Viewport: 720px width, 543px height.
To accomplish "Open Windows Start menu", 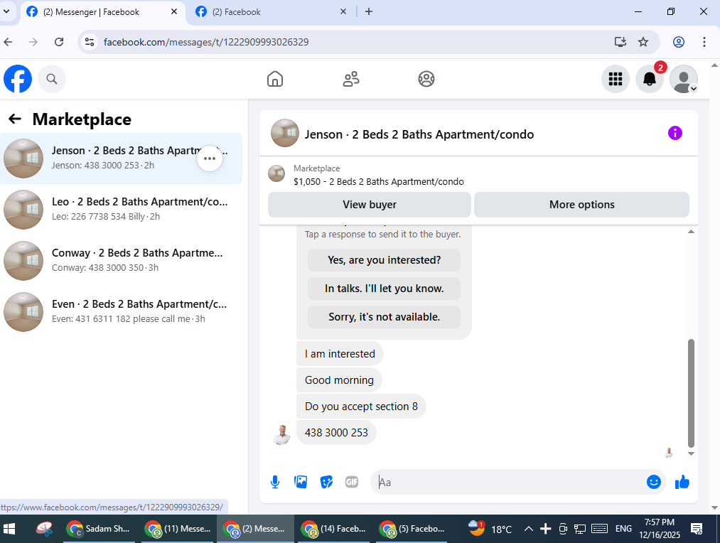I will [9, 529].
